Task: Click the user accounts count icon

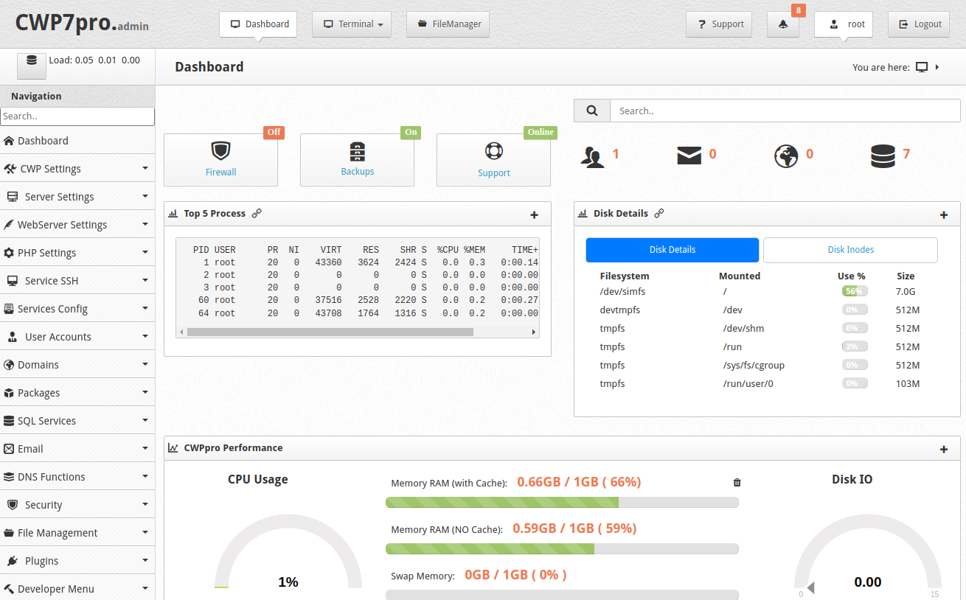Action: (593, 156)
